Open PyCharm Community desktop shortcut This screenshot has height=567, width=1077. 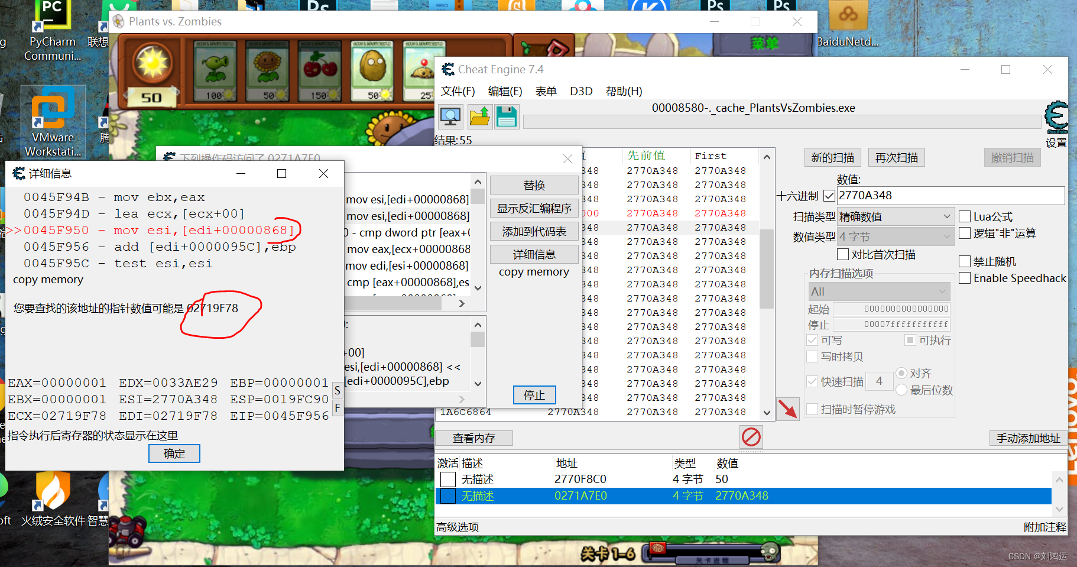[x=52, y=31]
